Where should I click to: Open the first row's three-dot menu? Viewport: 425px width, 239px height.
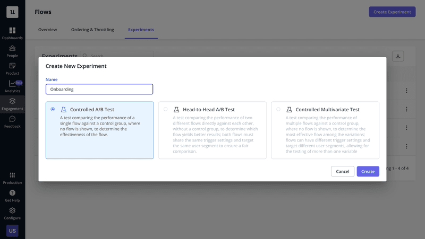(406, 91)
